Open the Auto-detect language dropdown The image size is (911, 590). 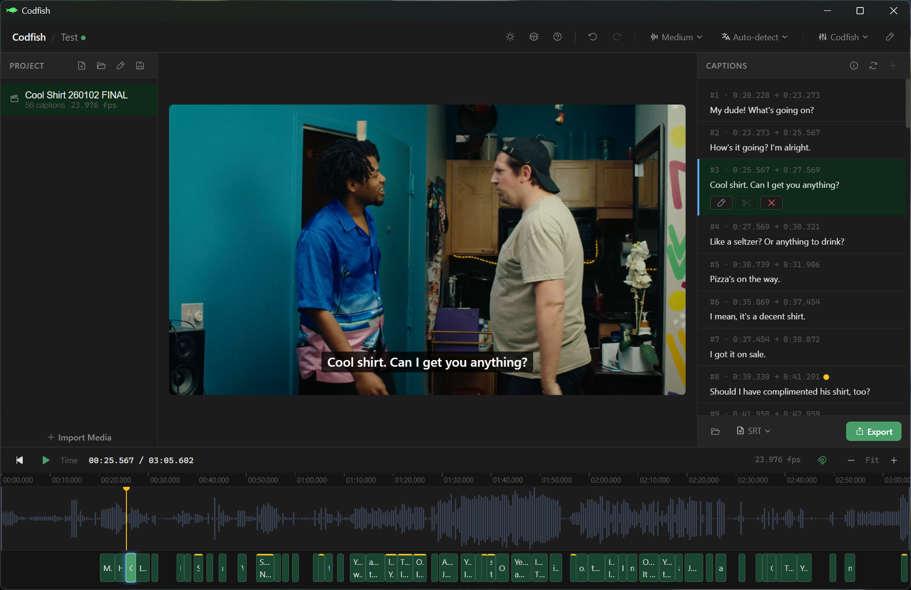(x=754, y=37)
